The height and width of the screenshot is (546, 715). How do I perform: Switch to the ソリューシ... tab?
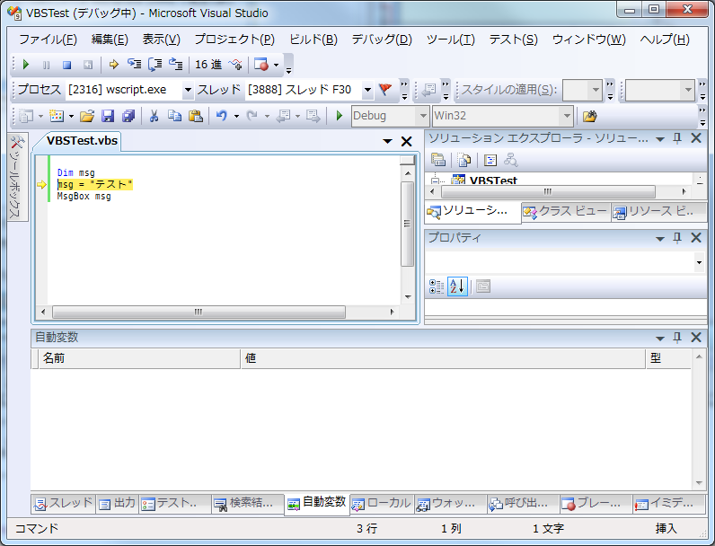[472, 211]
